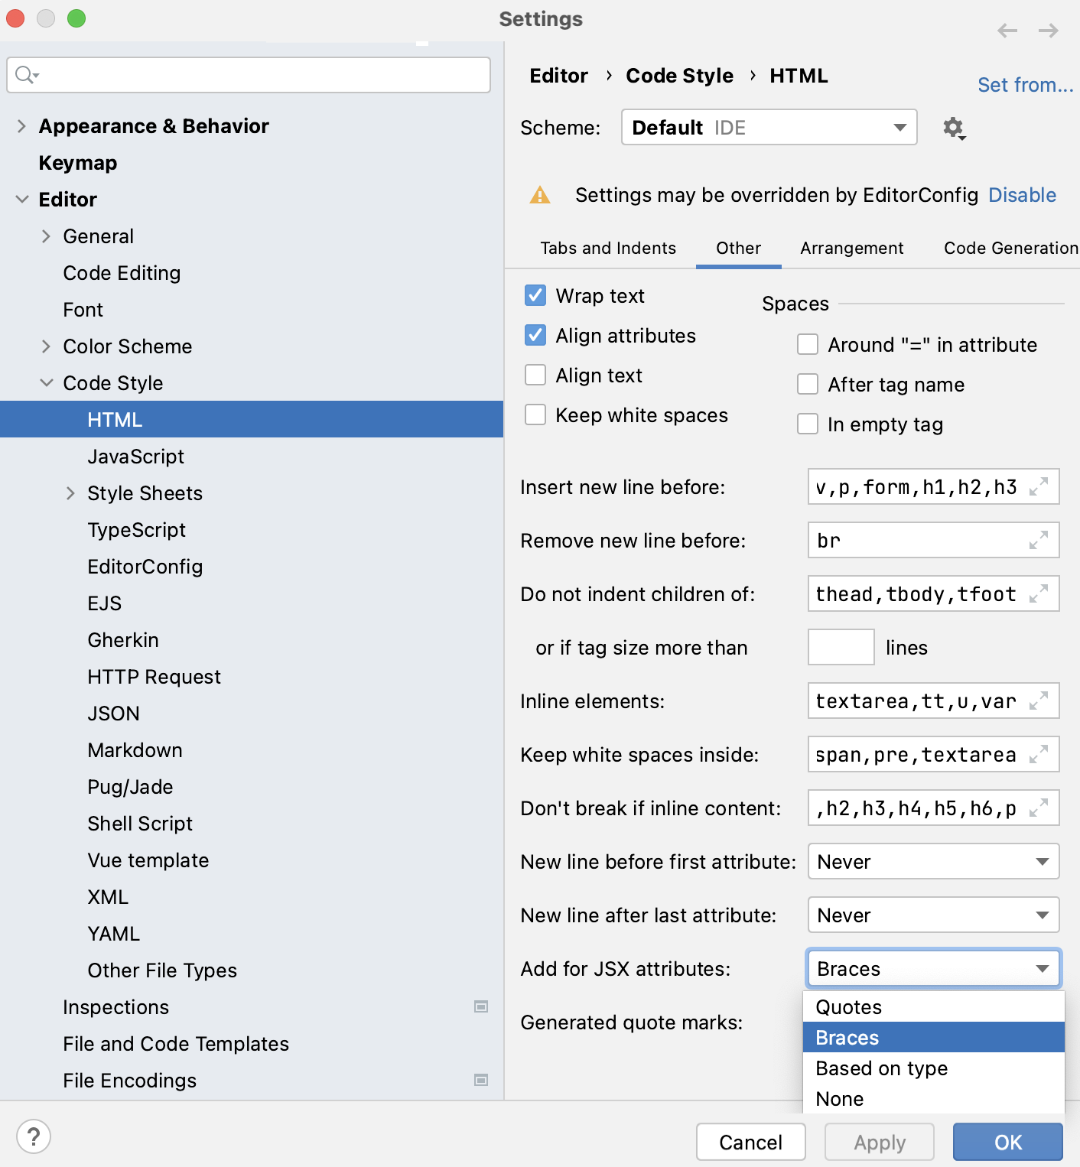
Task: Enable spaces After tag name
Action: tap(808, 384)
